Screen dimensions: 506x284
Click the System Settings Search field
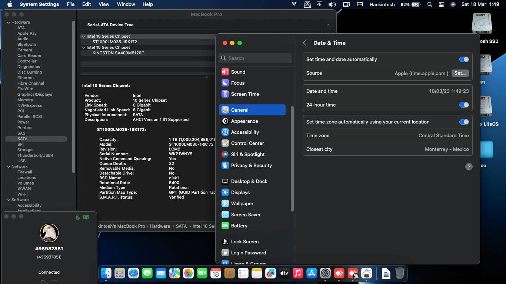255,58
